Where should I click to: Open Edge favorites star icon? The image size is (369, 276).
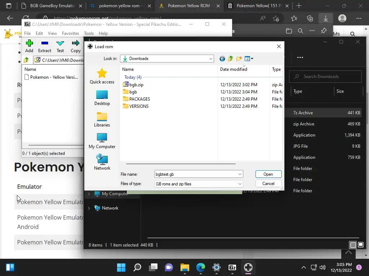point(294,18)
